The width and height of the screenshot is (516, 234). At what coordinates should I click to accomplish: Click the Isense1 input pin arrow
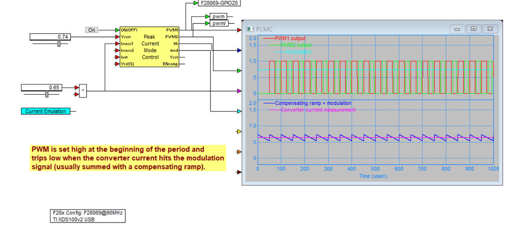117,44
